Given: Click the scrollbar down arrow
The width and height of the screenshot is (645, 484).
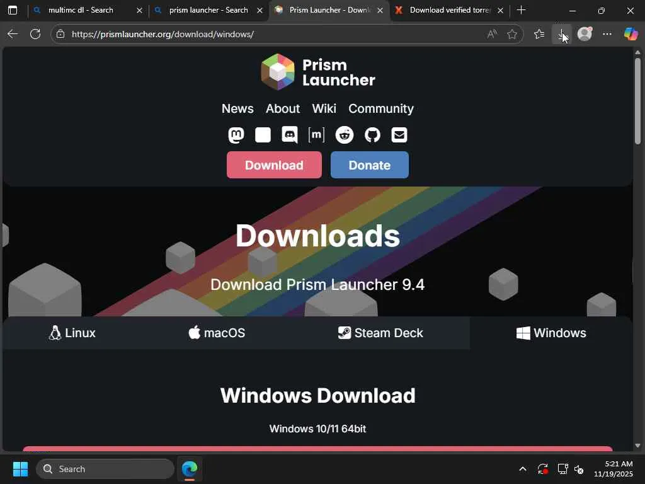Looking at the screenshot, I should click(637, 446).
